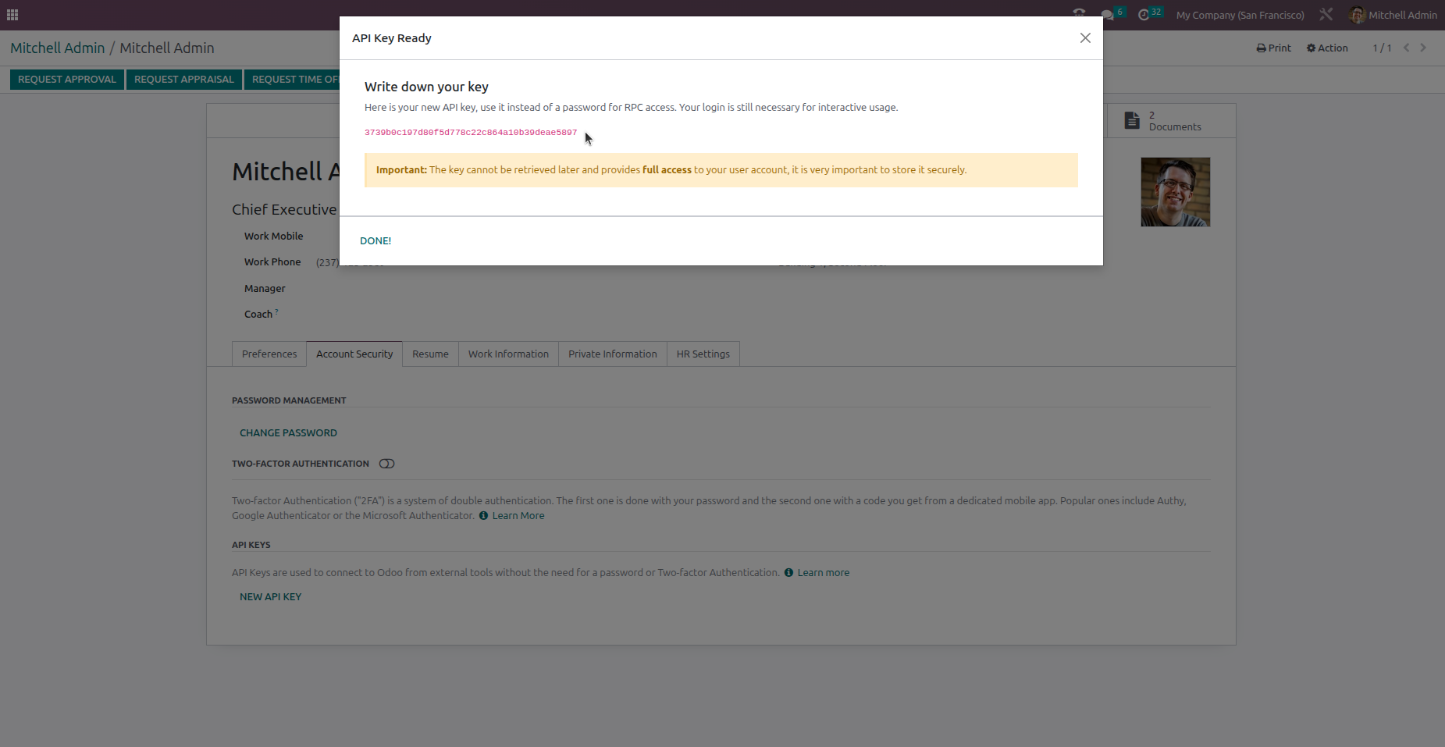Open the Activities clock icon
This screenshot has height=747, width=1445.
1144,14
